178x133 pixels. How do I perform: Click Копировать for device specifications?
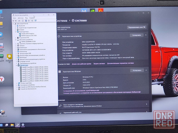click(x=137, y=35)
